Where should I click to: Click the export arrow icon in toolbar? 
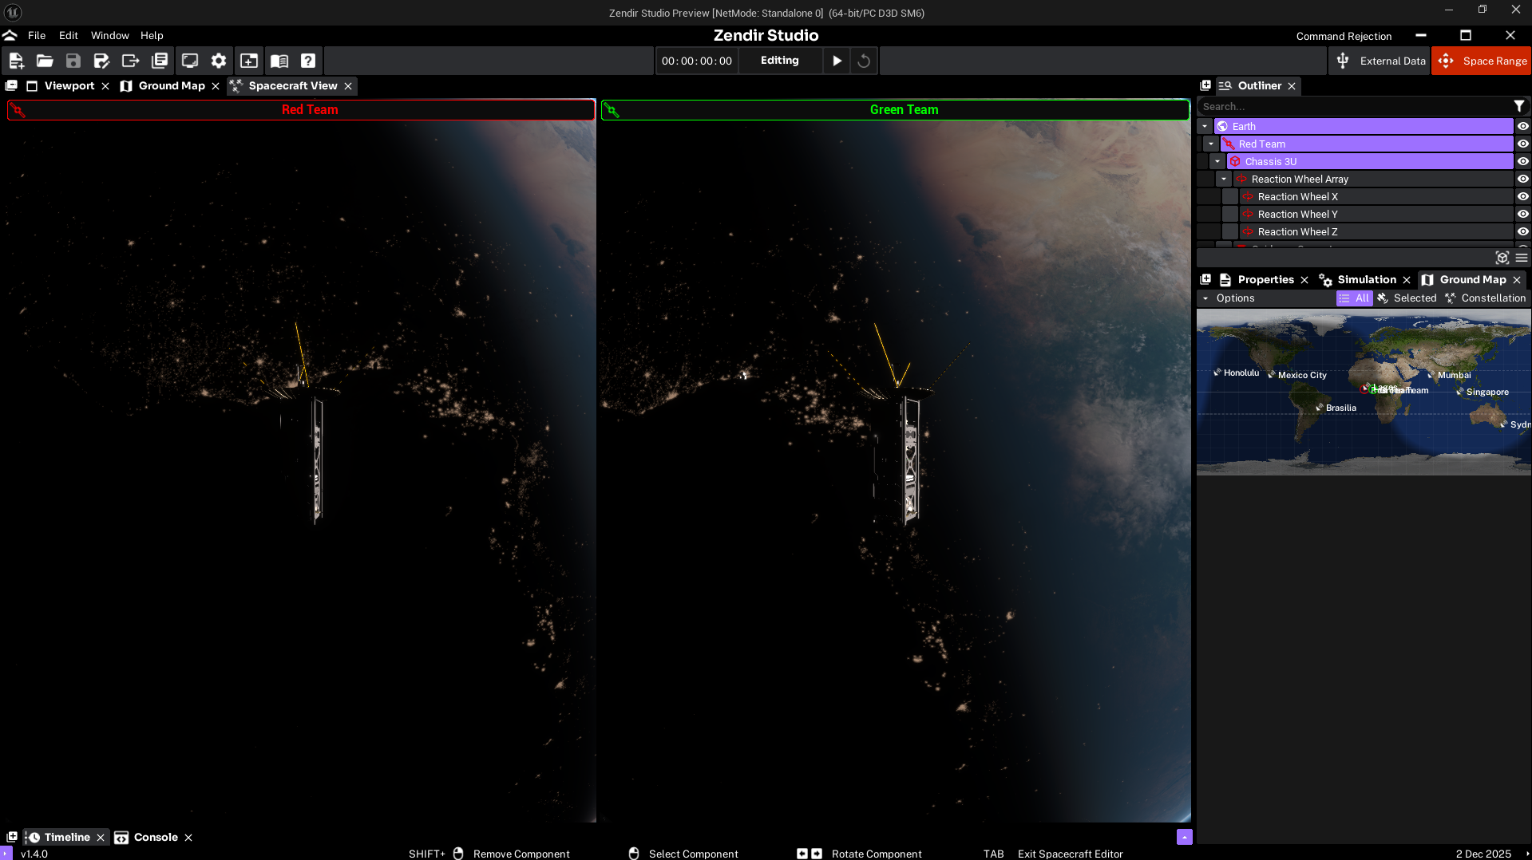(130, 61)
